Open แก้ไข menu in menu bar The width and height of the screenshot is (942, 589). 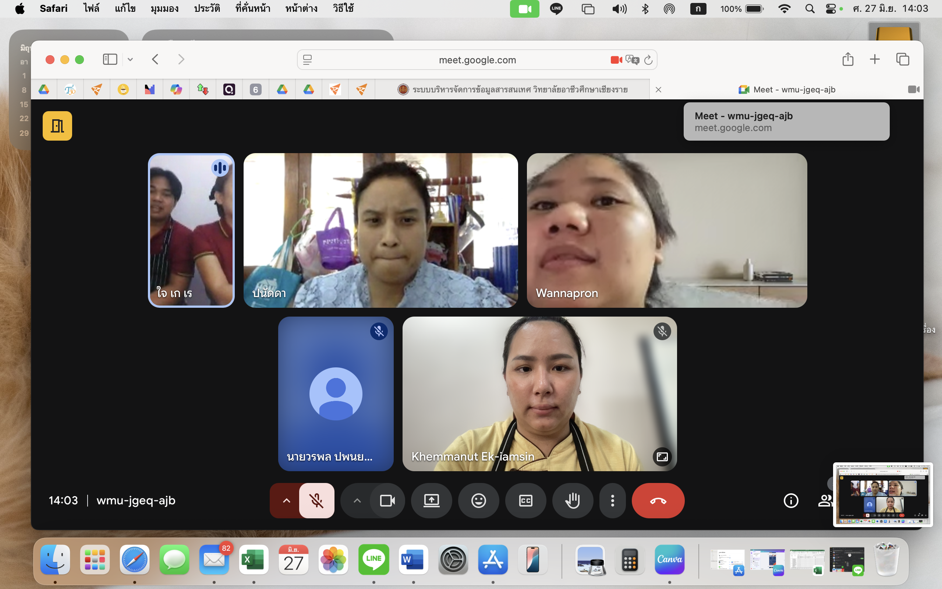[125, 8]
